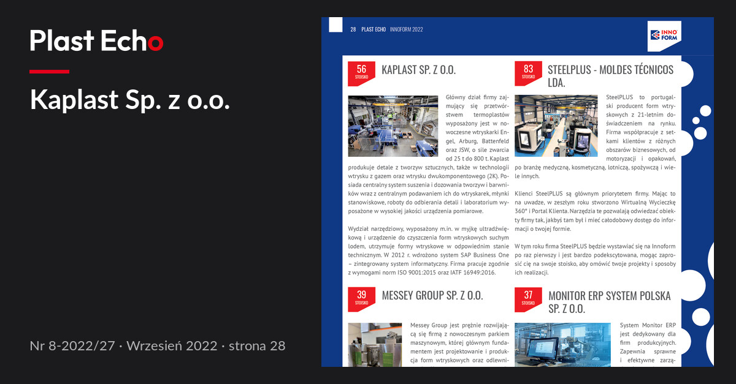736x384 pixels.
Task: Click the red stoisko 39 badge
Action: click(361, 299)
